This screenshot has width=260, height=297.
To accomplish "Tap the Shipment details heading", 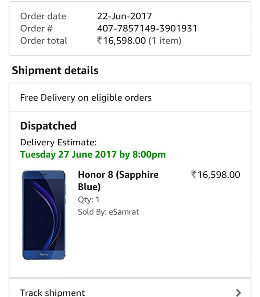I will pos(55,70).
